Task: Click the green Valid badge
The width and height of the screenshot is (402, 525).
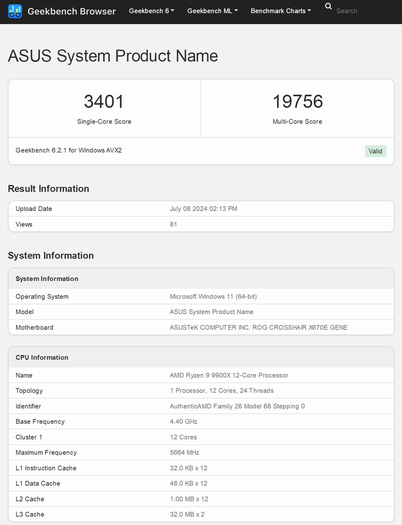Action: (375, 151)
